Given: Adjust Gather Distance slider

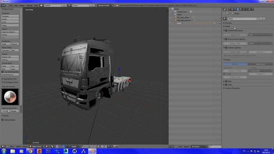Looking at the screenshot, I should pyautogui.click(x=235, y=71).
